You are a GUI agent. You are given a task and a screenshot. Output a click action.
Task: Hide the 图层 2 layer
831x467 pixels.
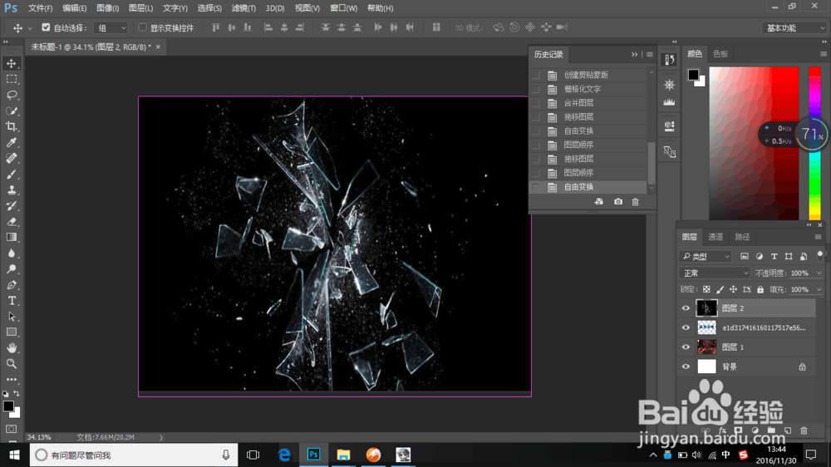click(x=686, y=308)
